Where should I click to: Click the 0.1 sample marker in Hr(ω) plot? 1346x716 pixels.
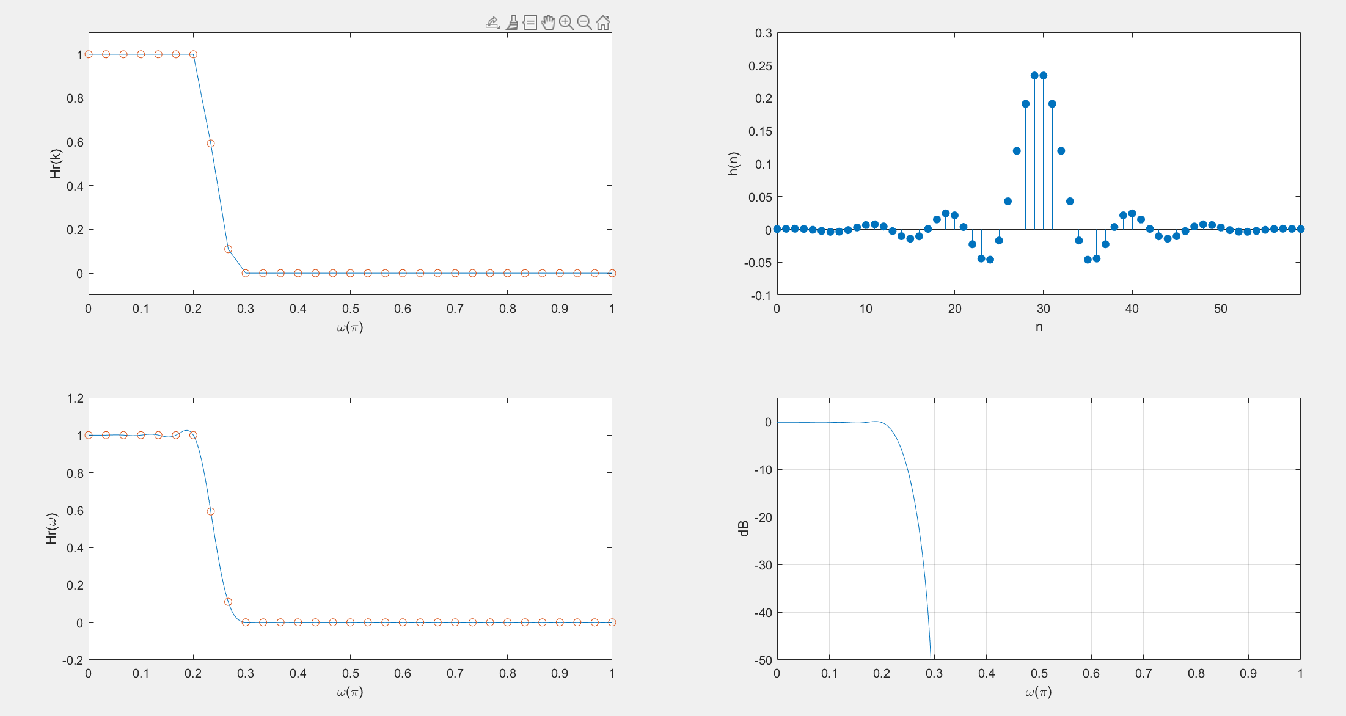click(x=228, y=602)
